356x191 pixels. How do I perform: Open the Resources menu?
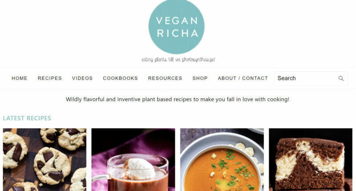tap(165, 78)
